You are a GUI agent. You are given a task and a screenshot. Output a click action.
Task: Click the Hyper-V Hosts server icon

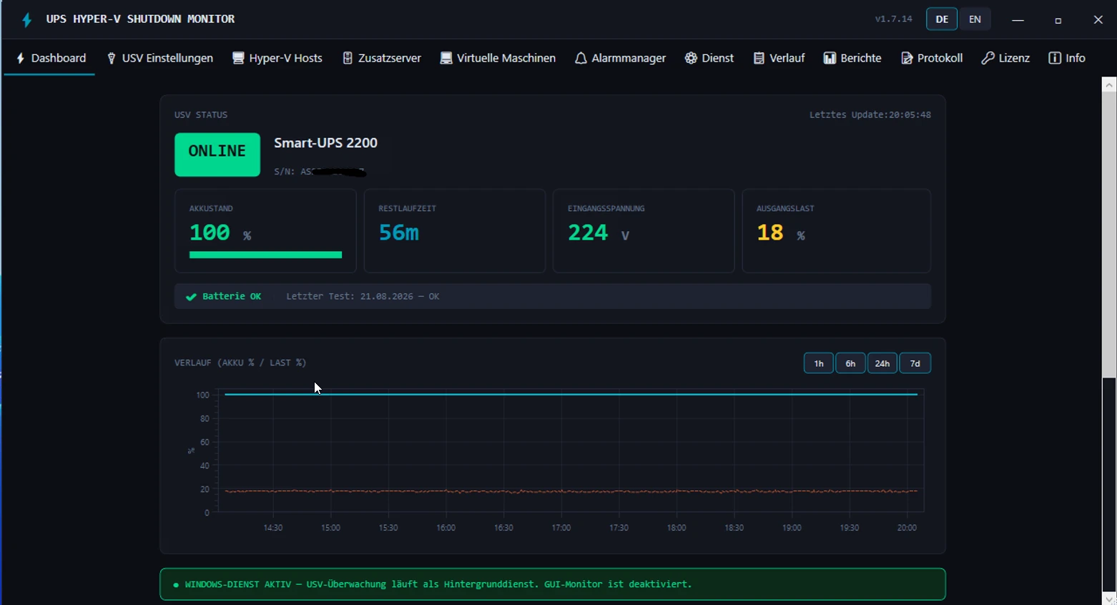point(238,58)
